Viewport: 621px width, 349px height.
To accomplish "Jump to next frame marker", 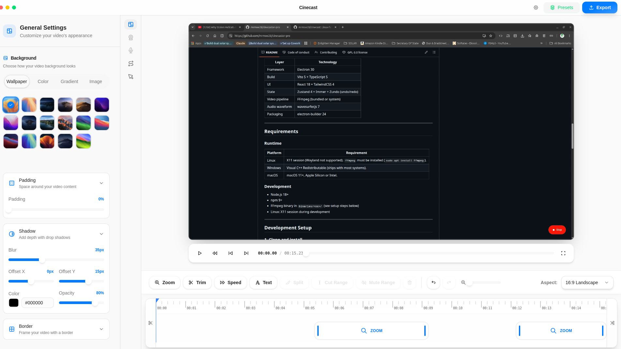I will (246, 253).
